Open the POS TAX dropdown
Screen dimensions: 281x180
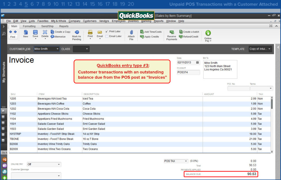click(186, 161)
